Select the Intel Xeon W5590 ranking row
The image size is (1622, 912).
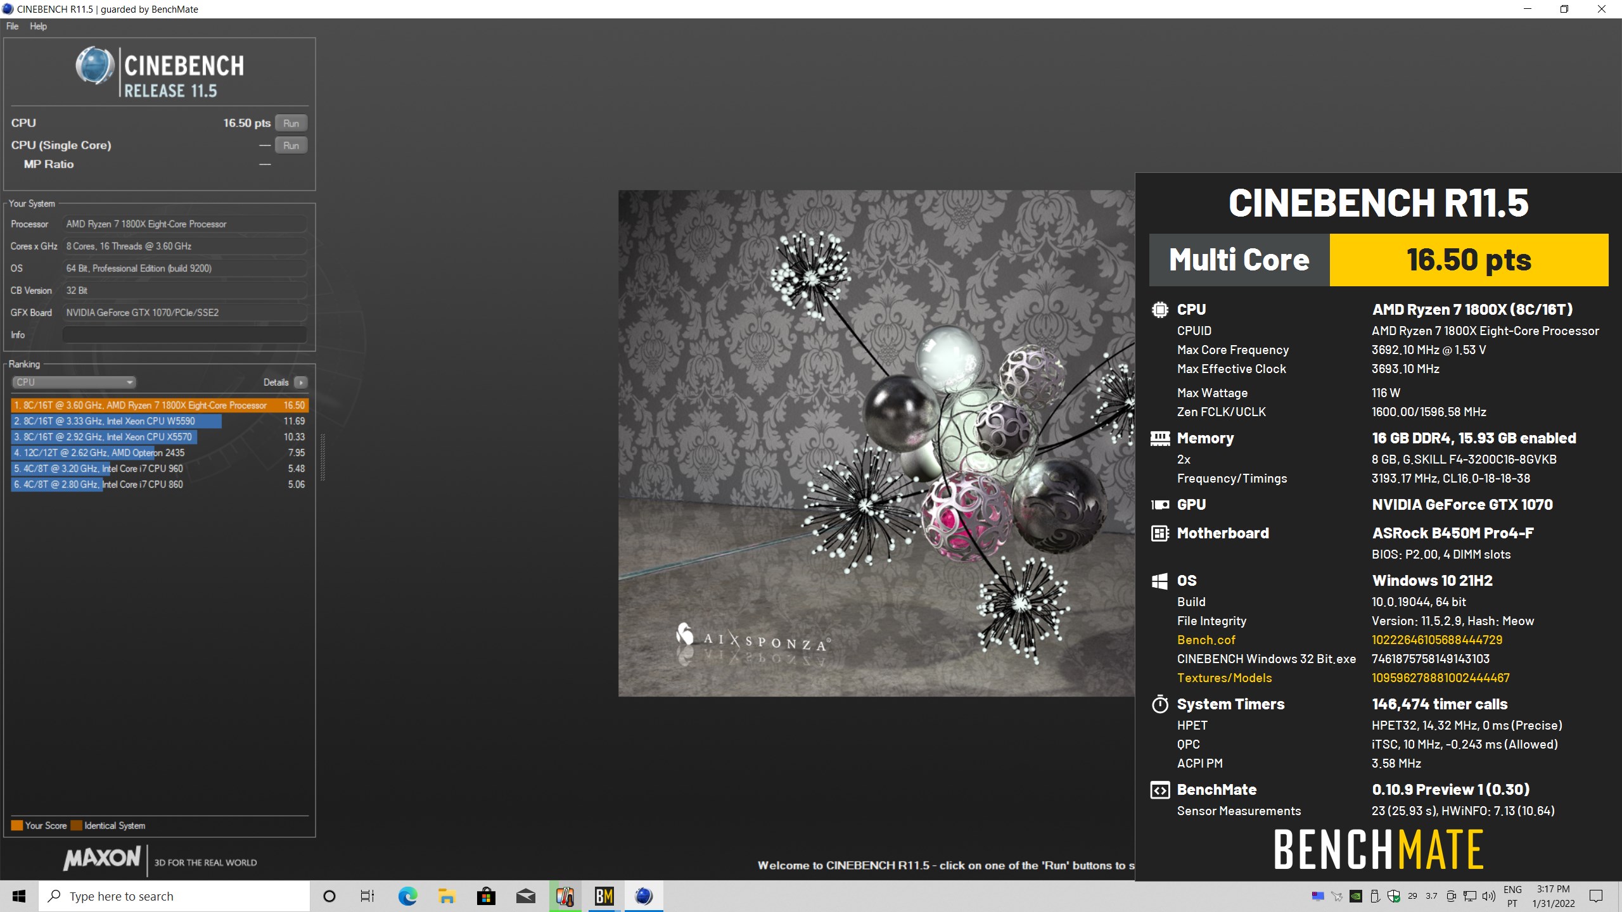point(160,421)
